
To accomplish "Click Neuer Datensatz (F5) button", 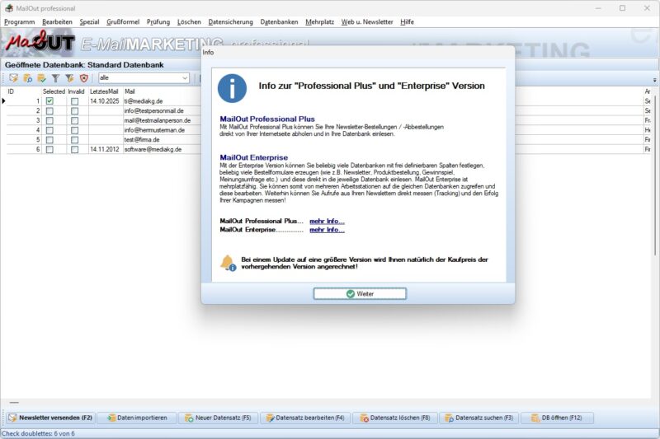I will point(218,418).
